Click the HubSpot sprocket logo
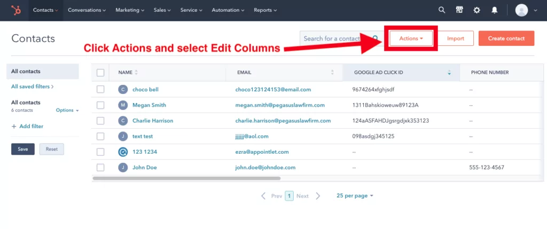547x229 pixels. point(15,10)
